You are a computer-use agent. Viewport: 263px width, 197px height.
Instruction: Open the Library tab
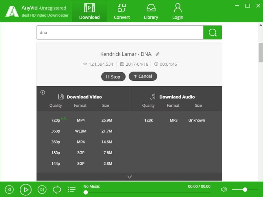pos(151,11)
